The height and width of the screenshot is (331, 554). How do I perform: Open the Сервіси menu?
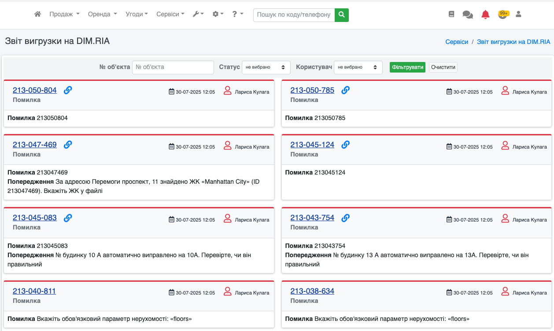tap(170, 14)
